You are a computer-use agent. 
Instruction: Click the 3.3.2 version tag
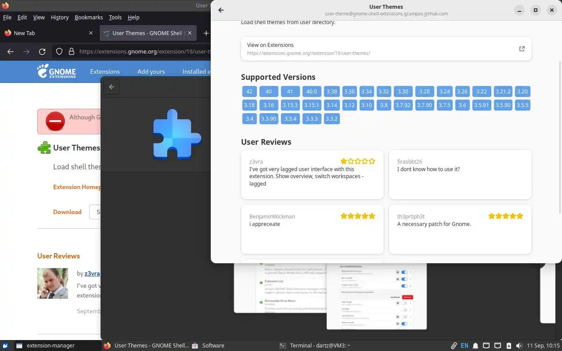[x=332, y=119]
